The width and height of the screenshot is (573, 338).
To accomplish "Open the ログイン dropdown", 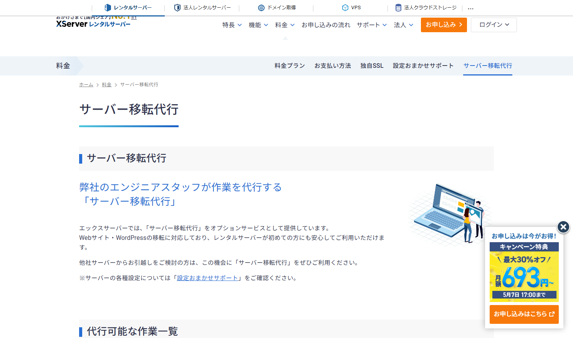I will [x=494, y=25].
